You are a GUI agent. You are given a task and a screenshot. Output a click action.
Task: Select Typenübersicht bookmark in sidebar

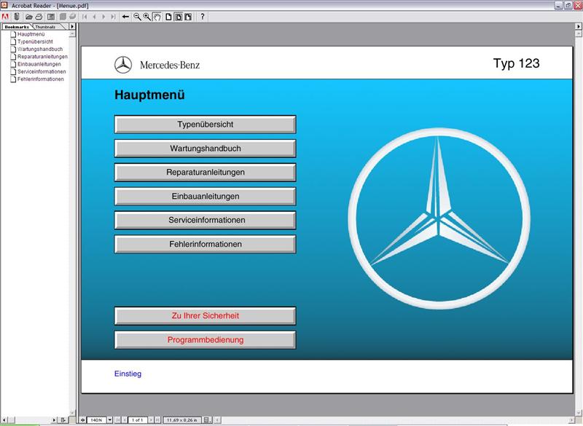point(35,42)
